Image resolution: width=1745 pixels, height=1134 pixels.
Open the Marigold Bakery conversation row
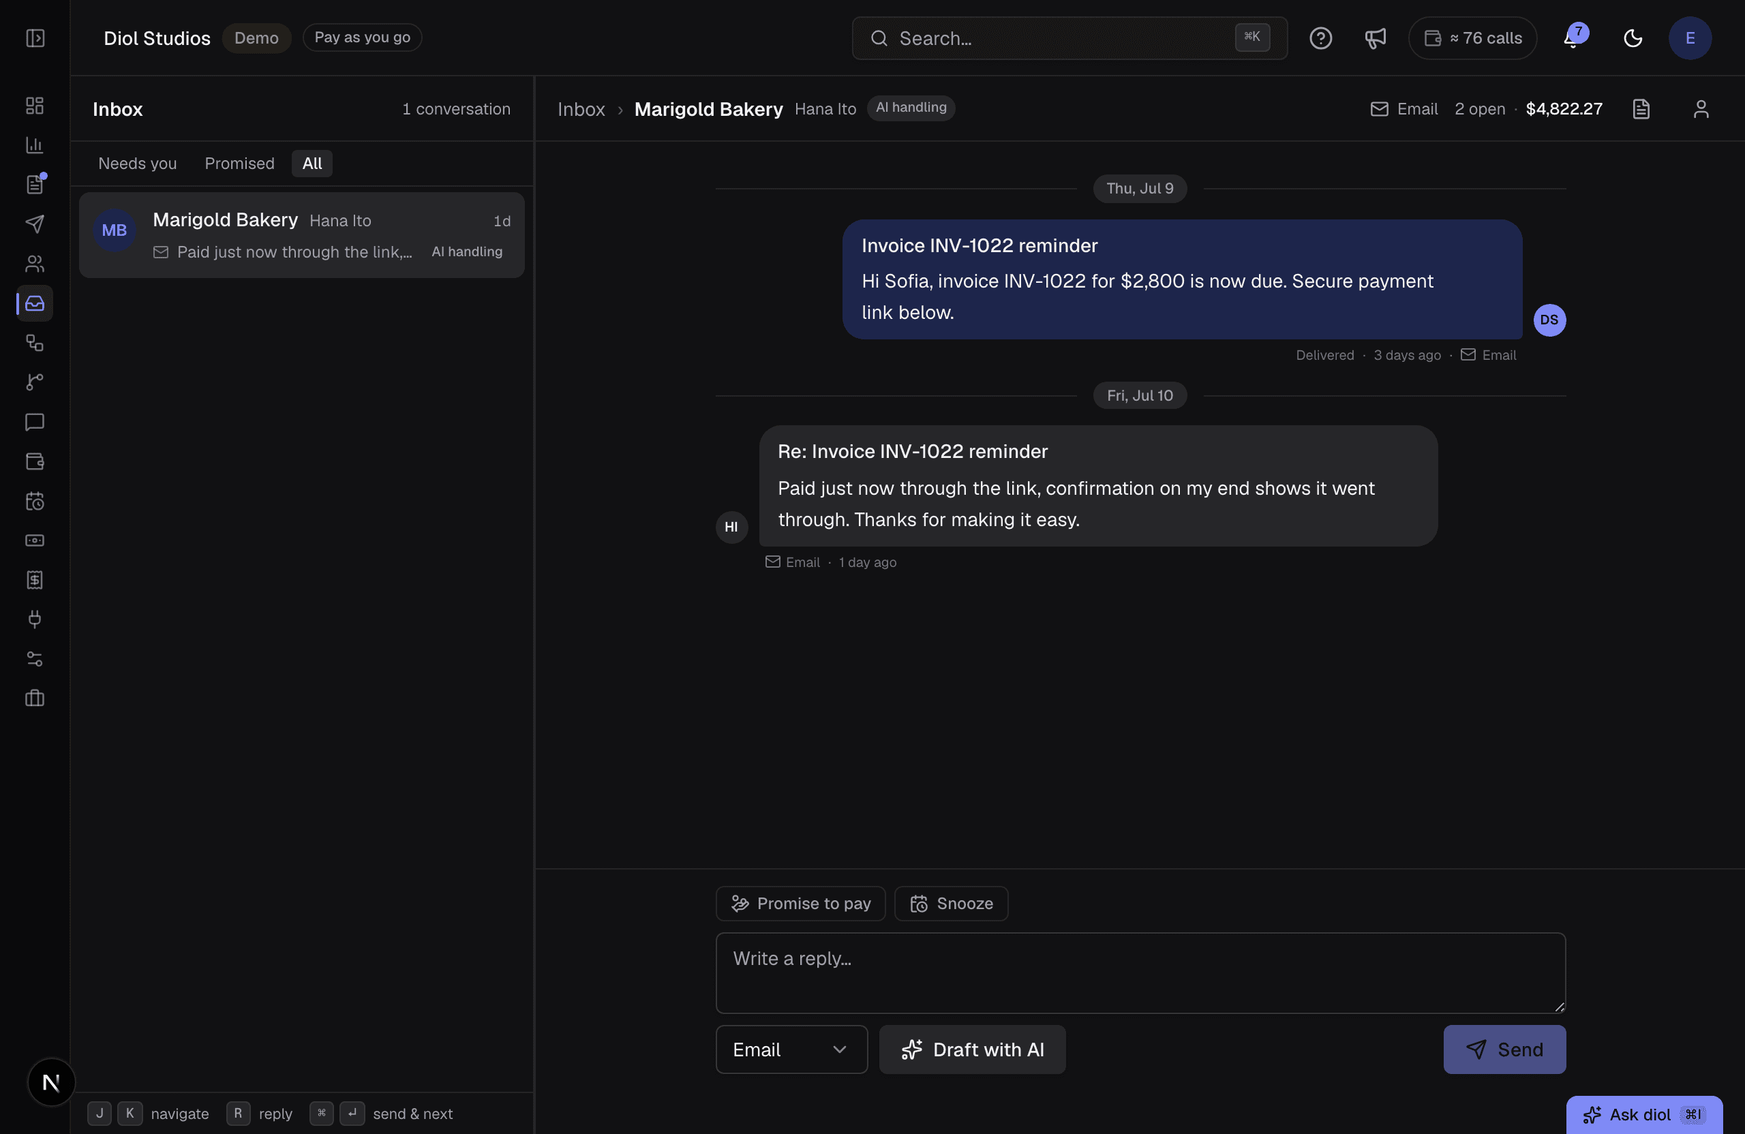point(302,235)
